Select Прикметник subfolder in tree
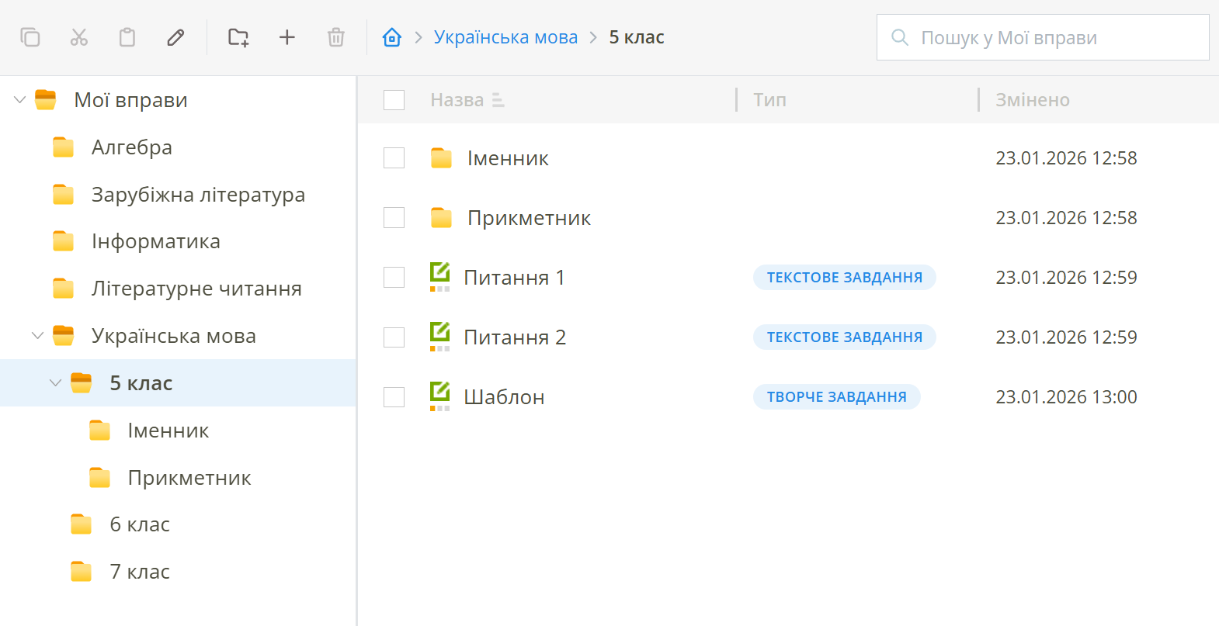This screenshot has width=1219, height=626. point(189,478)
